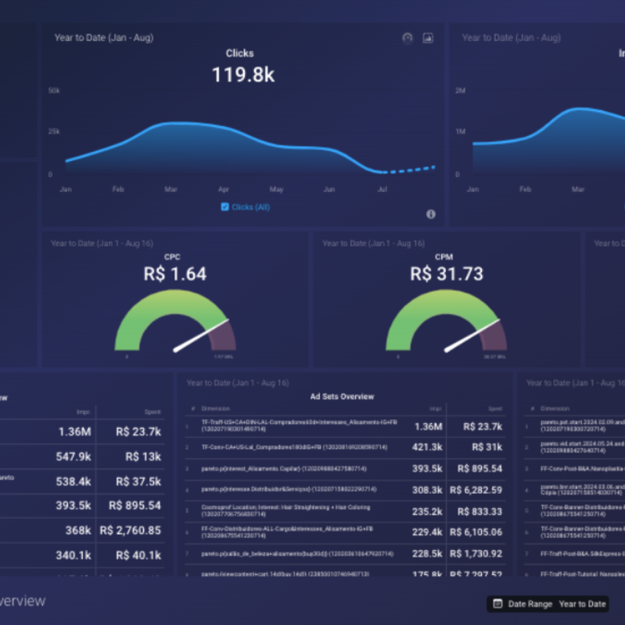Uncheck the Clicks (All) legend checkbox
Viewport: 625px width, 625px height.
point(225,207)
